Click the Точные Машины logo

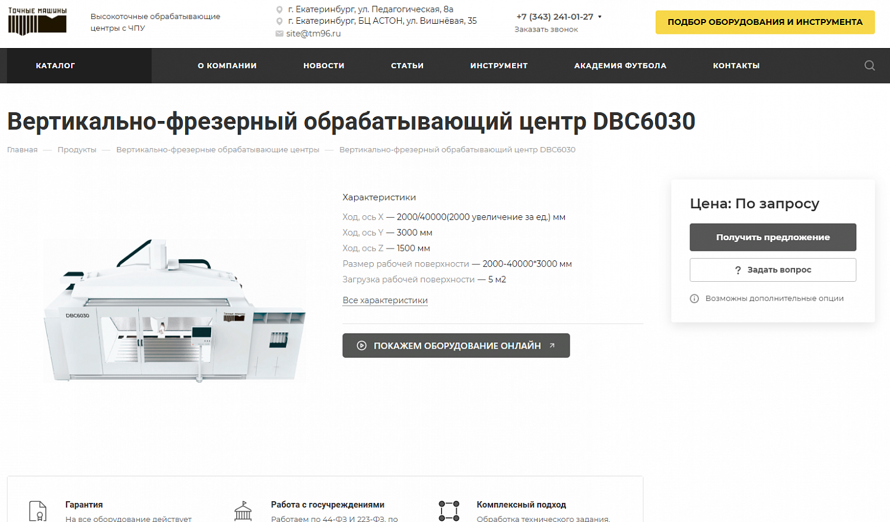coord(37,21)
